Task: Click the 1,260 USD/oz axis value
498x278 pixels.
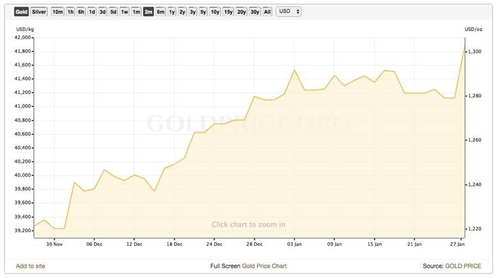Action: pos(475,140)
